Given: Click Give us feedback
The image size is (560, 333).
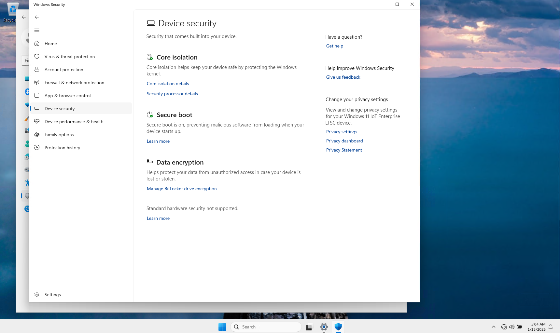Looking at the screenshot, I should point(343,77).
